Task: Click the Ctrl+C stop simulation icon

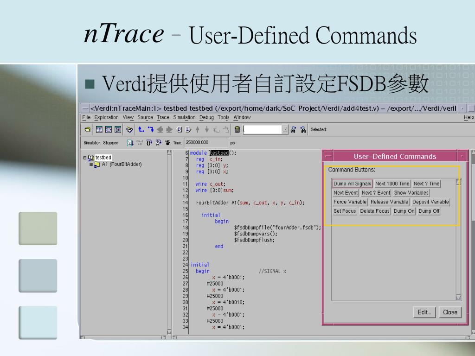Action: tap(140, 143)
